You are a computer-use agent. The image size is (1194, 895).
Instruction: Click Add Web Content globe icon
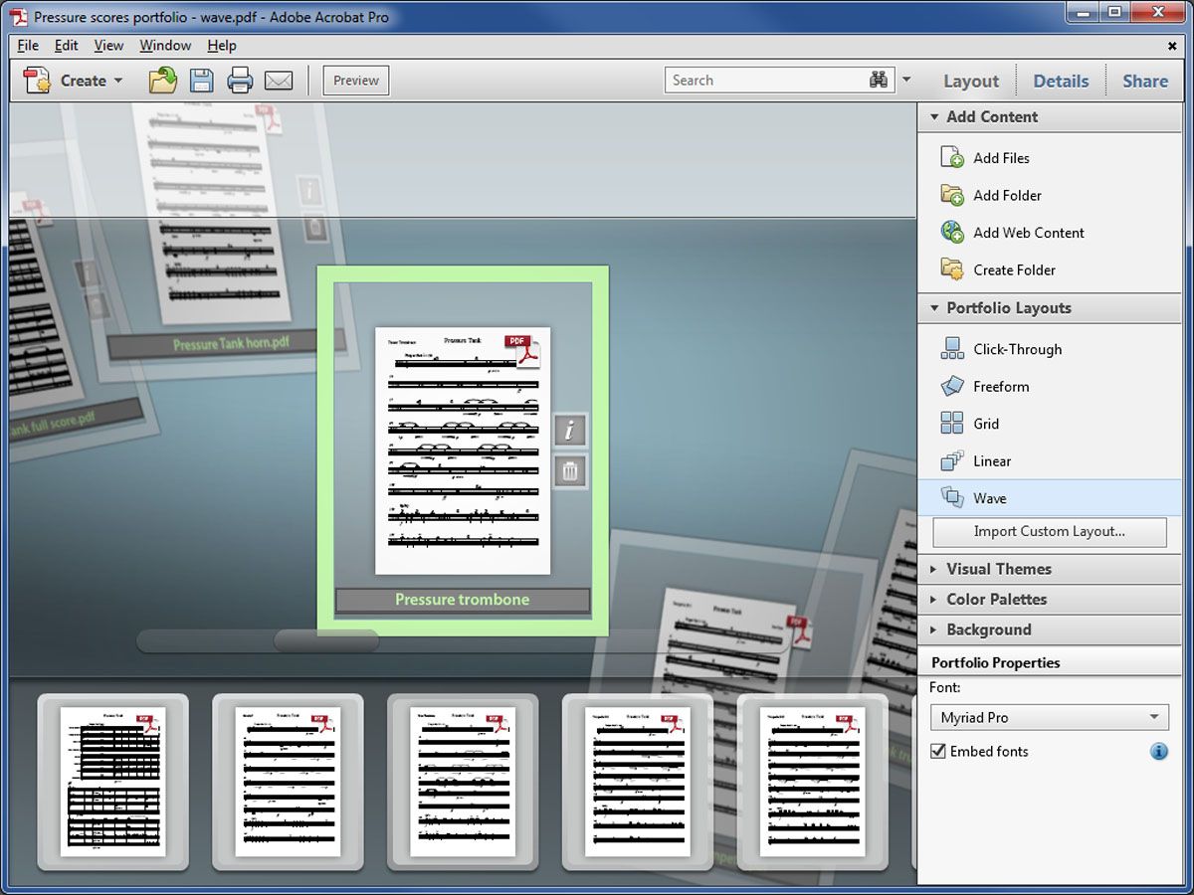click(x=952, y=232)
